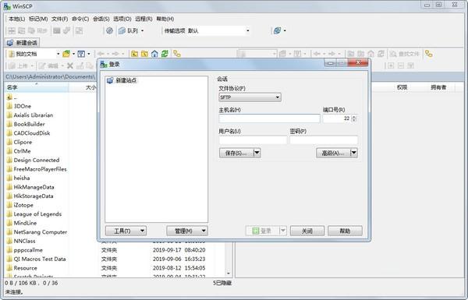Open preferences gear icon in main toolbar
This screenshot has width=468, height=300.
tap(109, 30)
